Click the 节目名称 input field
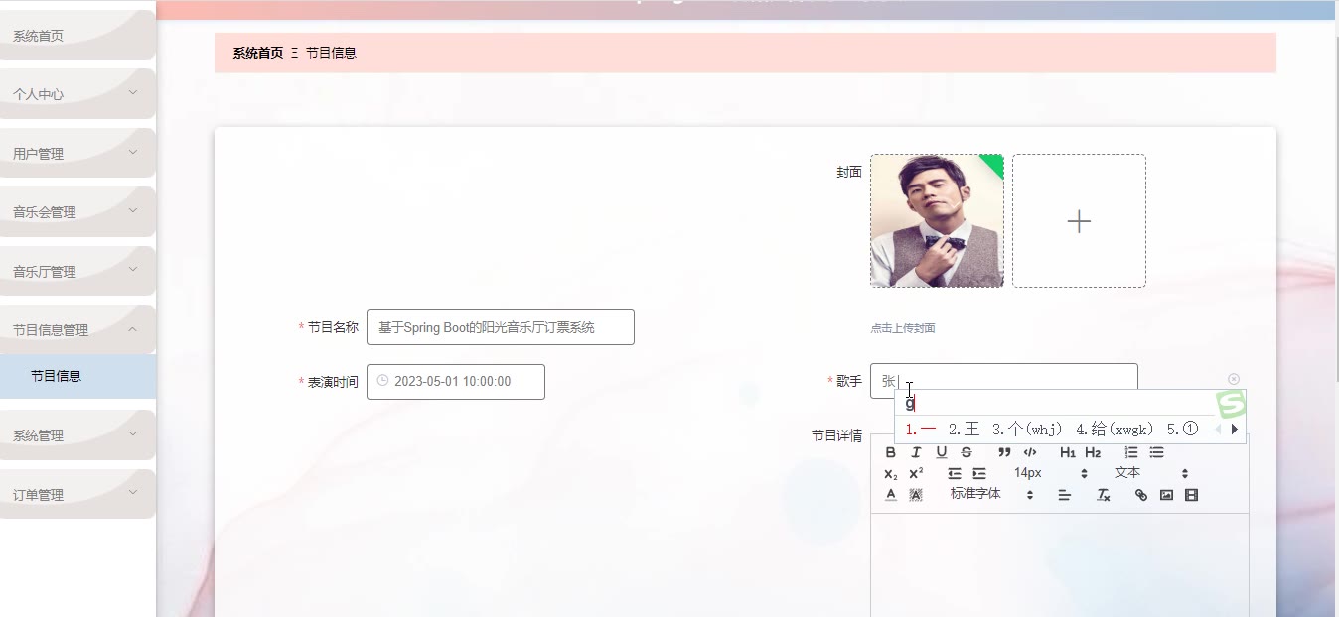The width and height of the screenshot is (1339, 617). click(x=500, y=327)
